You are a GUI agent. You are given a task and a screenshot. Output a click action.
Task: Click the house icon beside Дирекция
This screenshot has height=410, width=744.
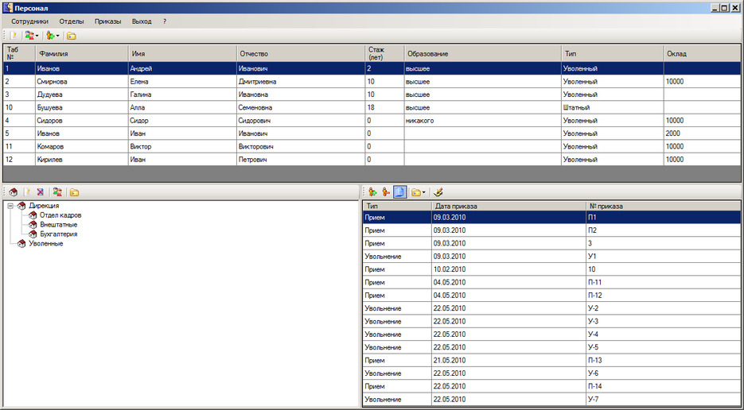pyautogui.click(x=21, y=206)
